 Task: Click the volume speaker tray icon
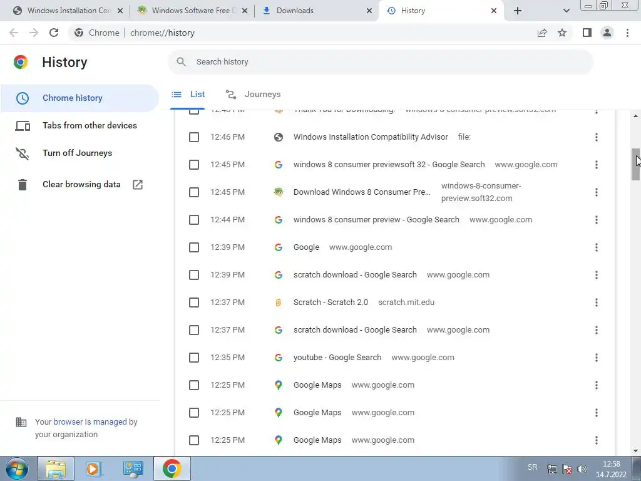click(582, 469)
